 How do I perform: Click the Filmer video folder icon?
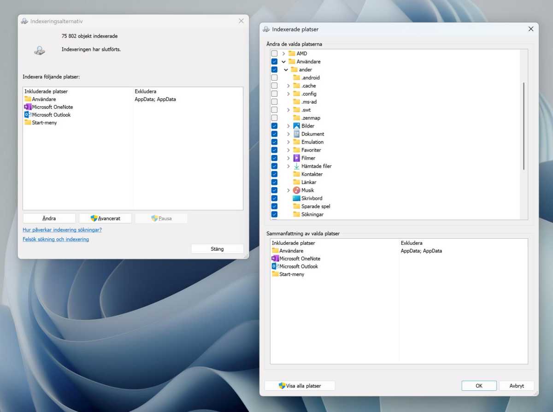click(297, 158)
